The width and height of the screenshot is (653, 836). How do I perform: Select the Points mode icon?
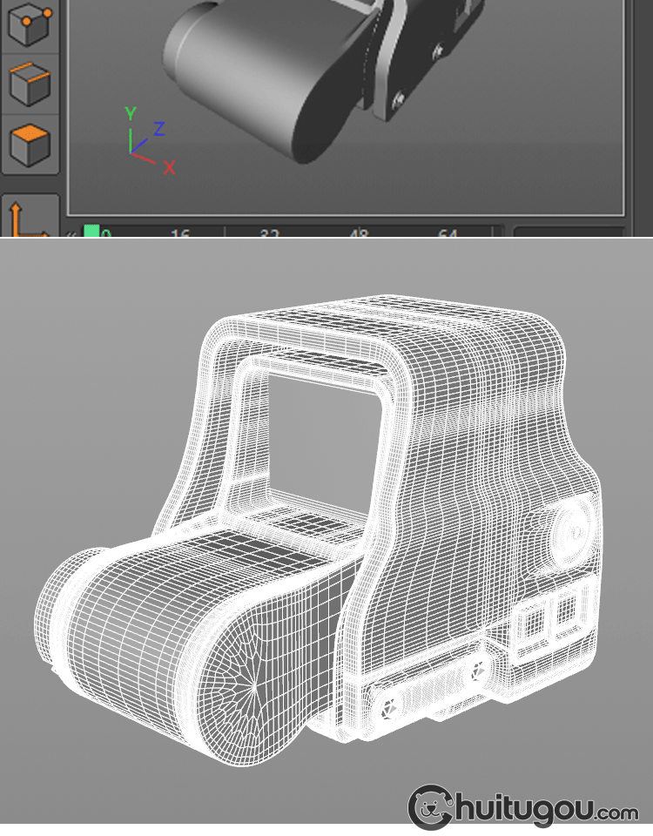coord(30,24)
